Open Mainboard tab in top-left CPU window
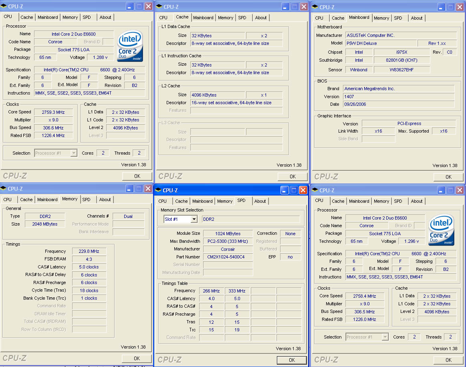The width and height of the screenshot is (466, 367). pos(48,17)
